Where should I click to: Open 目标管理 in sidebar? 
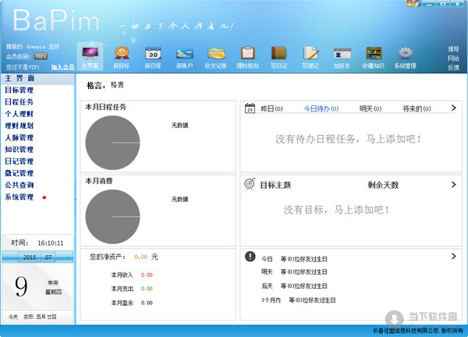(x=19, y=90)
